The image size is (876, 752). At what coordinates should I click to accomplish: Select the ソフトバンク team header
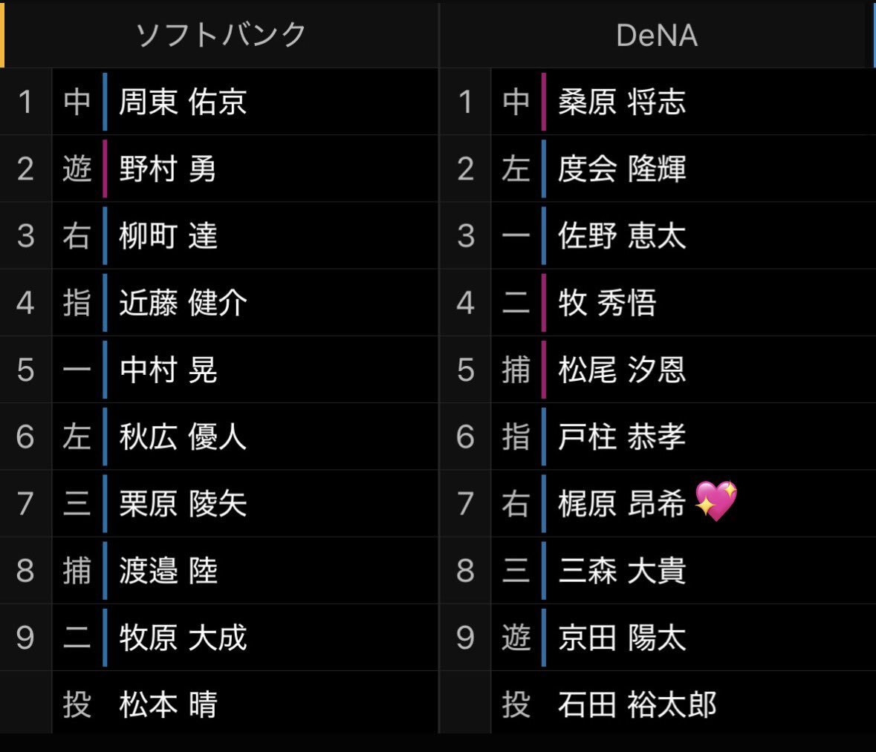click(221, 35)
